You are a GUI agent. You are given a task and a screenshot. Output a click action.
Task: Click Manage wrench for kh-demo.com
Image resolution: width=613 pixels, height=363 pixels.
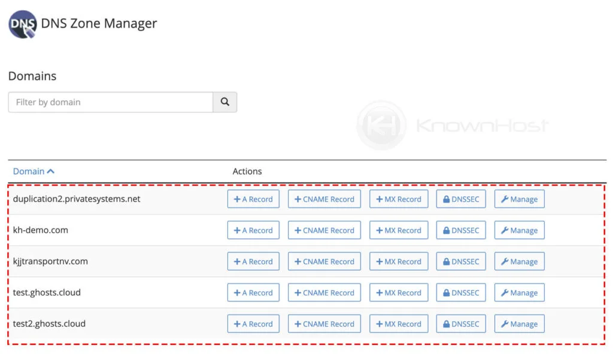point(519,230)
